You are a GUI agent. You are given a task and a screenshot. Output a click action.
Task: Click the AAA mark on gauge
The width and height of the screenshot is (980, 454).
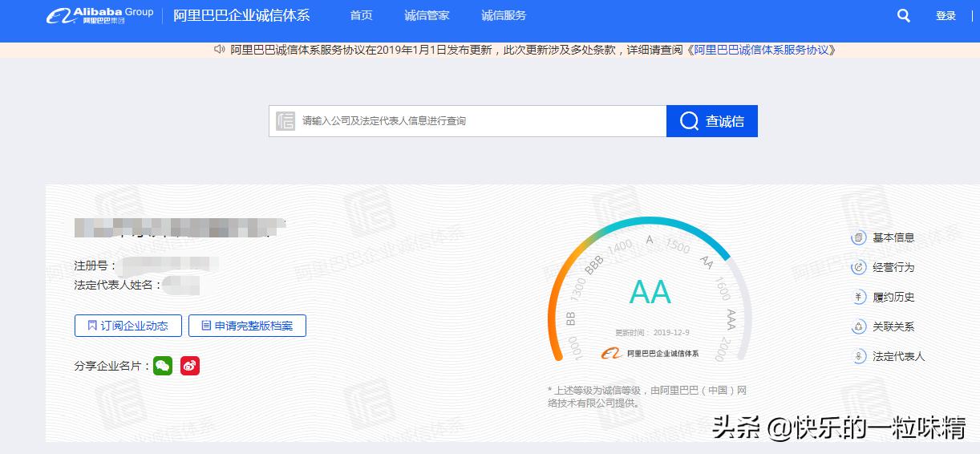click(x=731, y=318)
